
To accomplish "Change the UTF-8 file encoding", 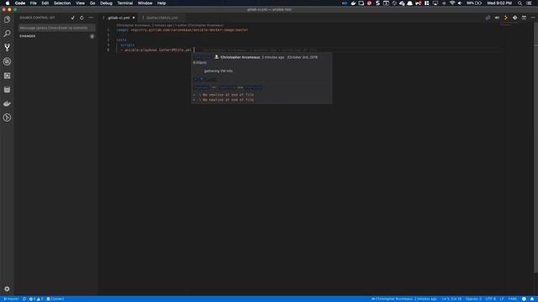I will coord(490,299).
